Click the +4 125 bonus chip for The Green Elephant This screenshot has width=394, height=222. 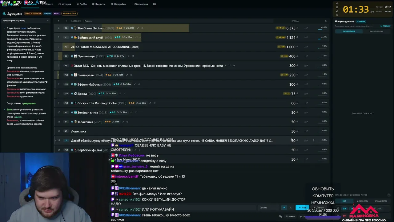point(281,28)
